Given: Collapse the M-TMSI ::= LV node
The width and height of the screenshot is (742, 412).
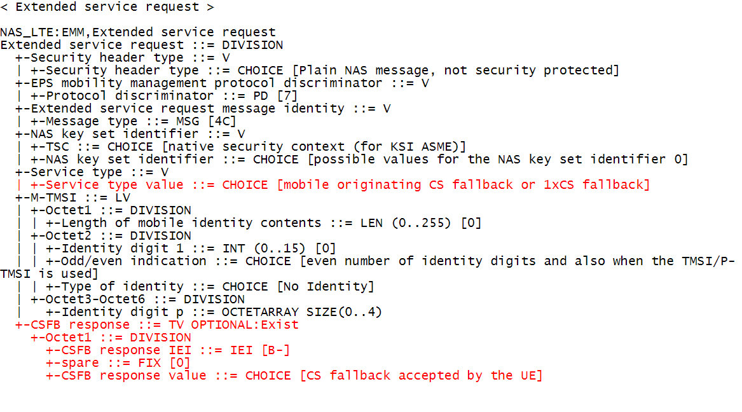Looking at the screenshot, I should coord(73,198).
